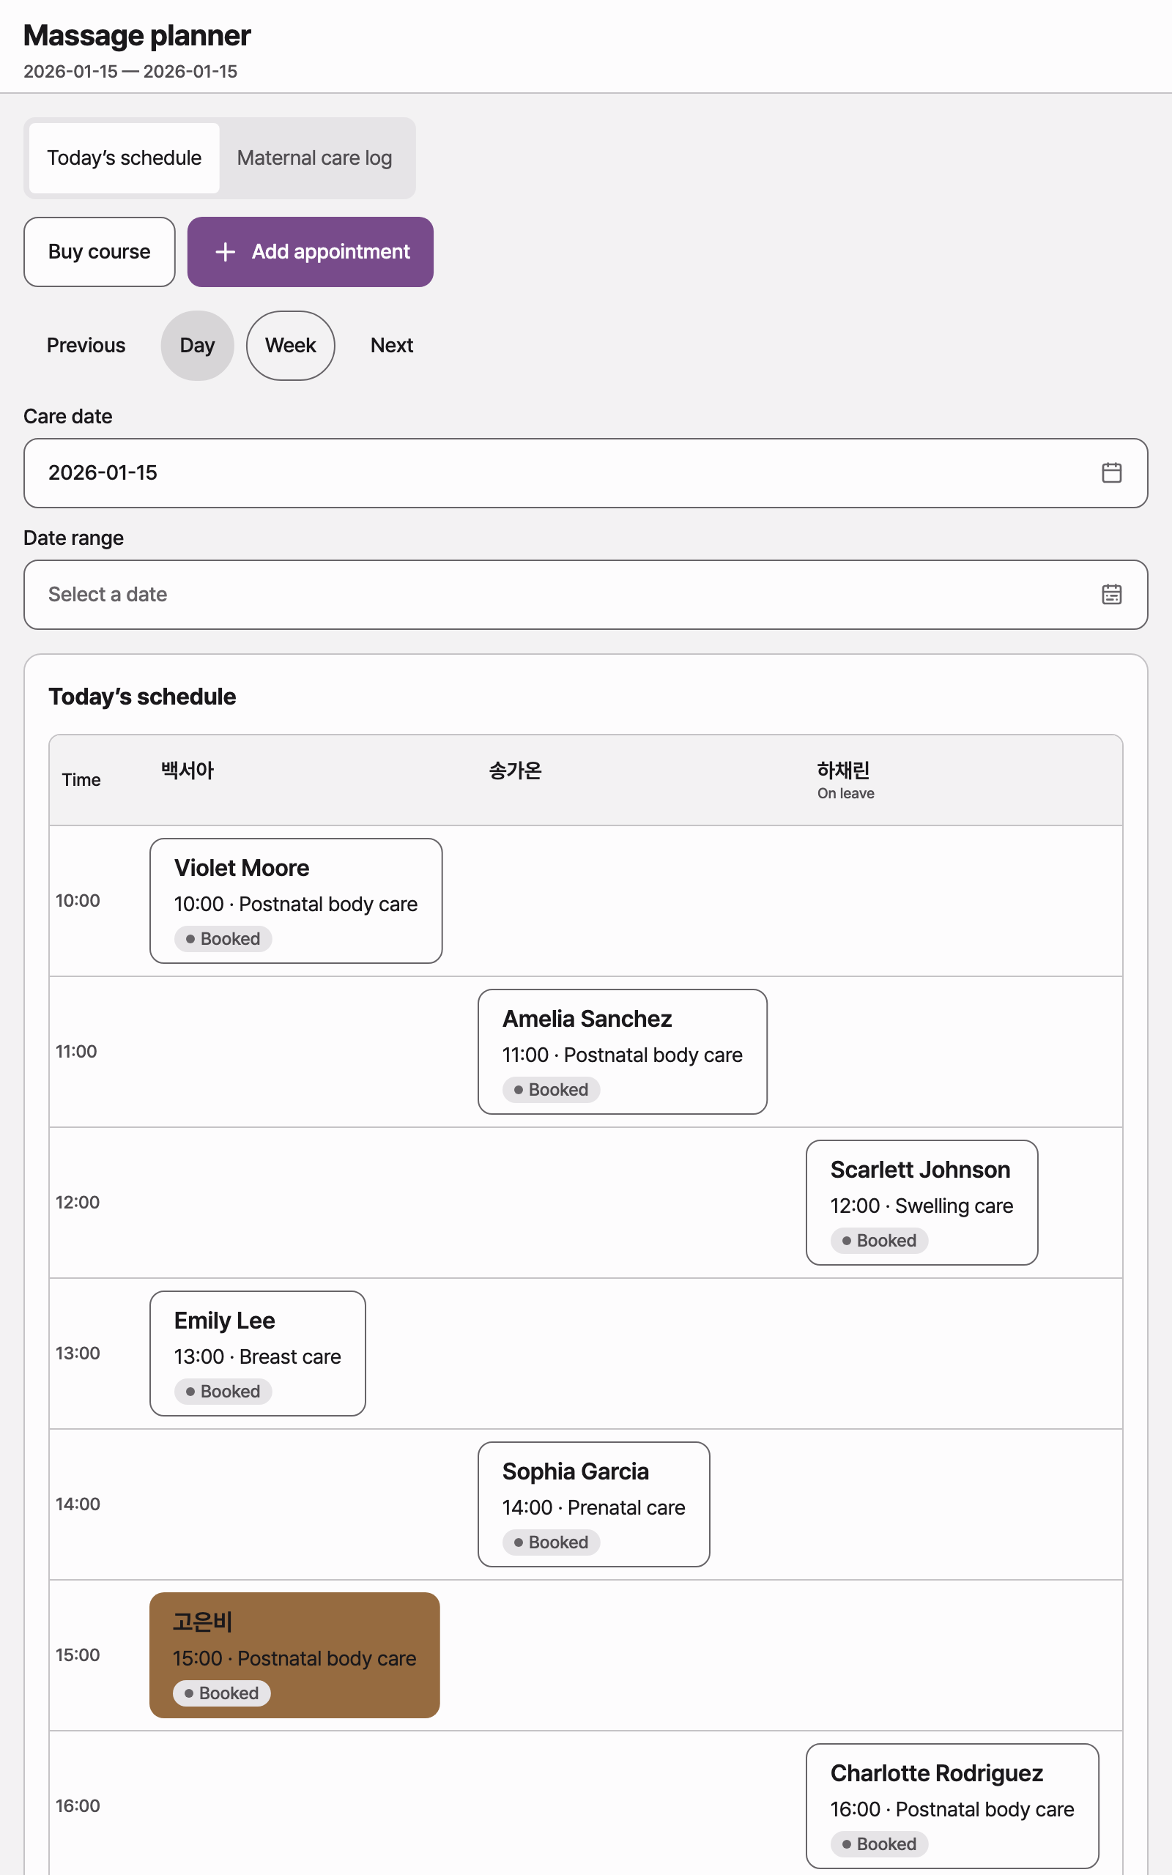
Task: Open Charlotte Rodriguez 16:00 appointment card
Action: coord(952,1806)
